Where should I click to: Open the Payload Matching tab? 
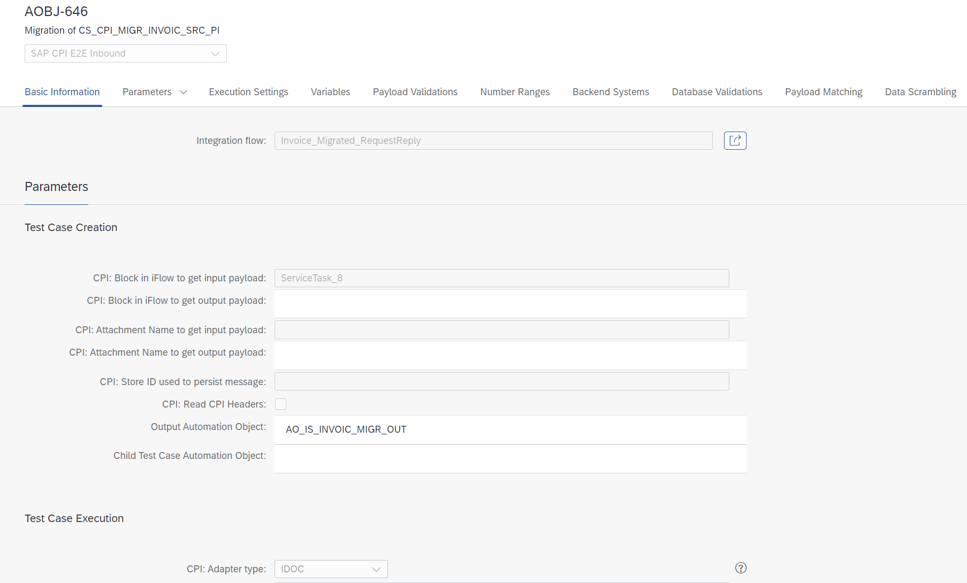click(823, 92)
